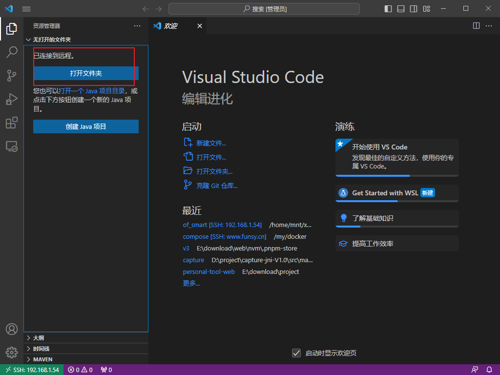Click the 更多... recent link
The image size is (500, 375).
191,283
